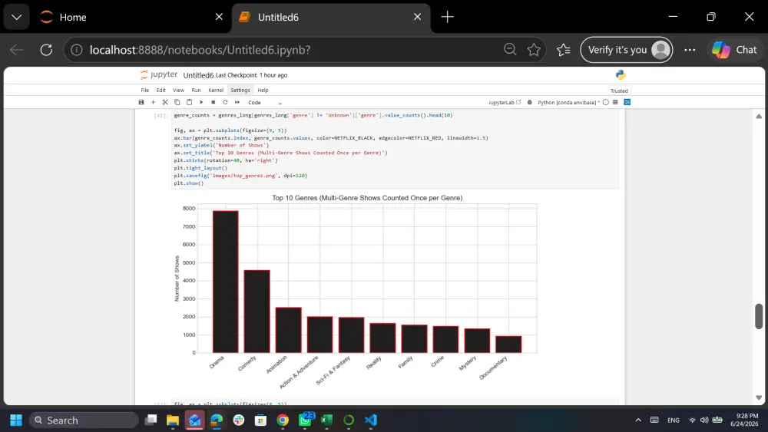Open Excel from the taskbar
The image size is (768, 432).
(x=326, y=420)
